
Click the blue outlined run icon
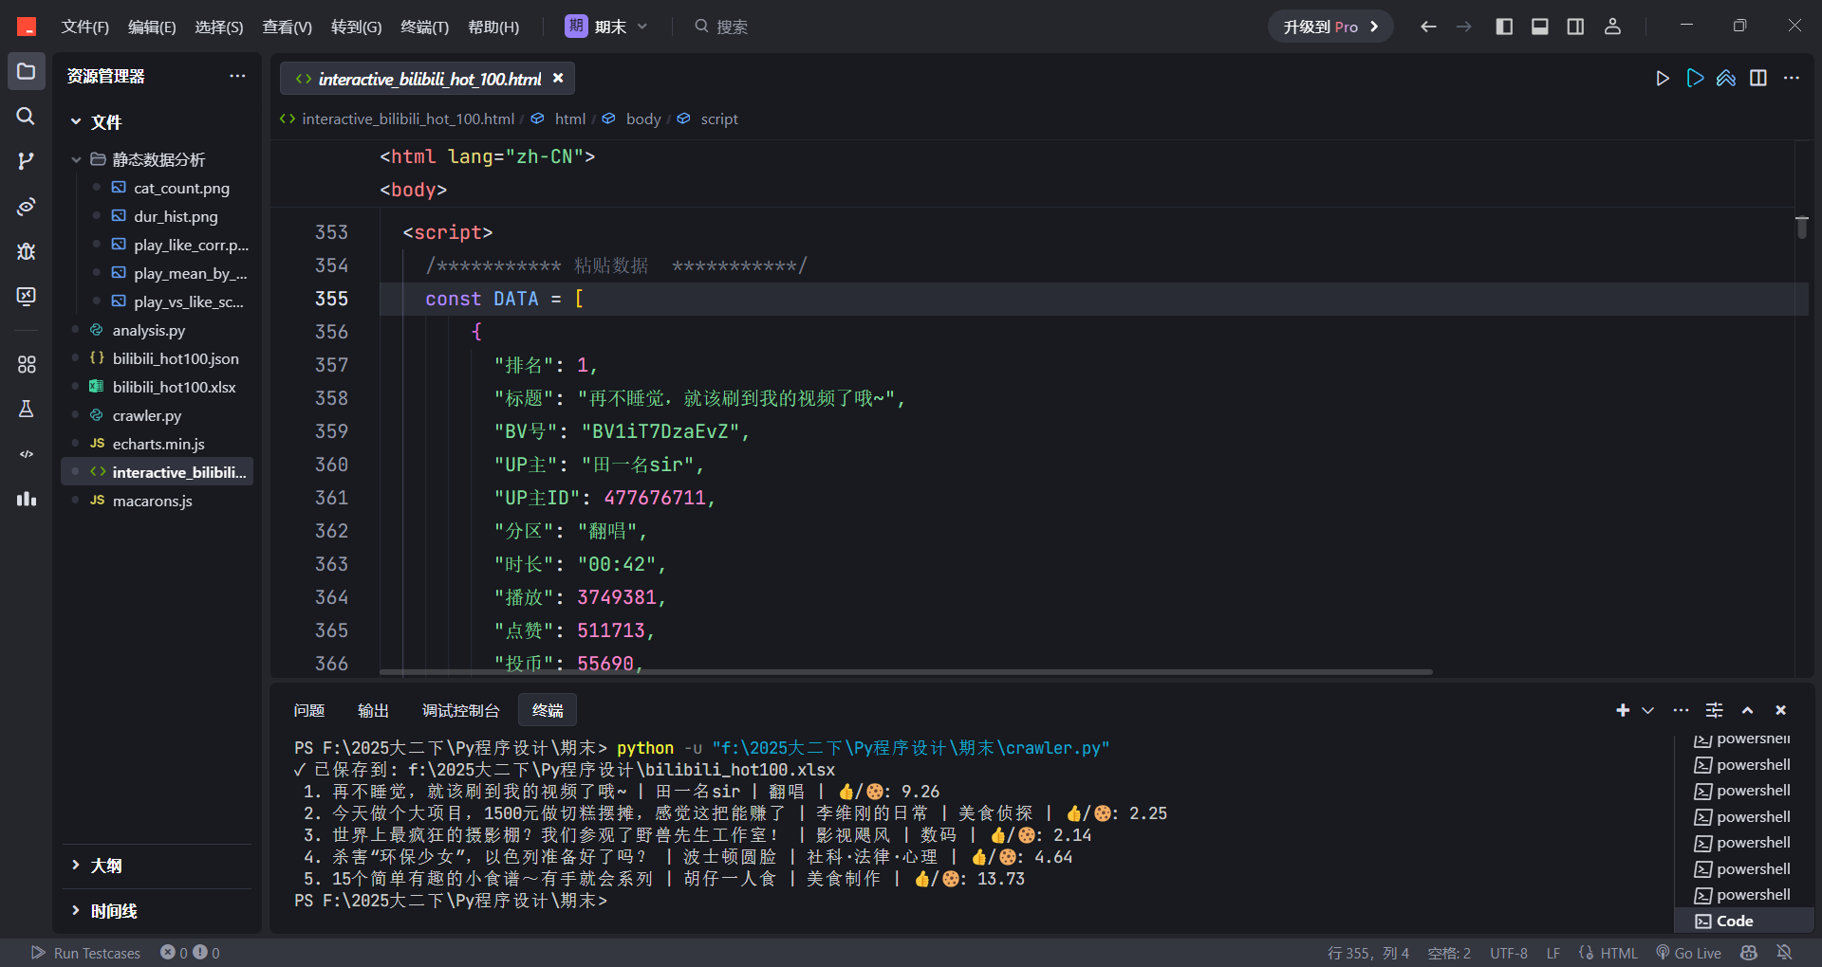(1695, 78)
